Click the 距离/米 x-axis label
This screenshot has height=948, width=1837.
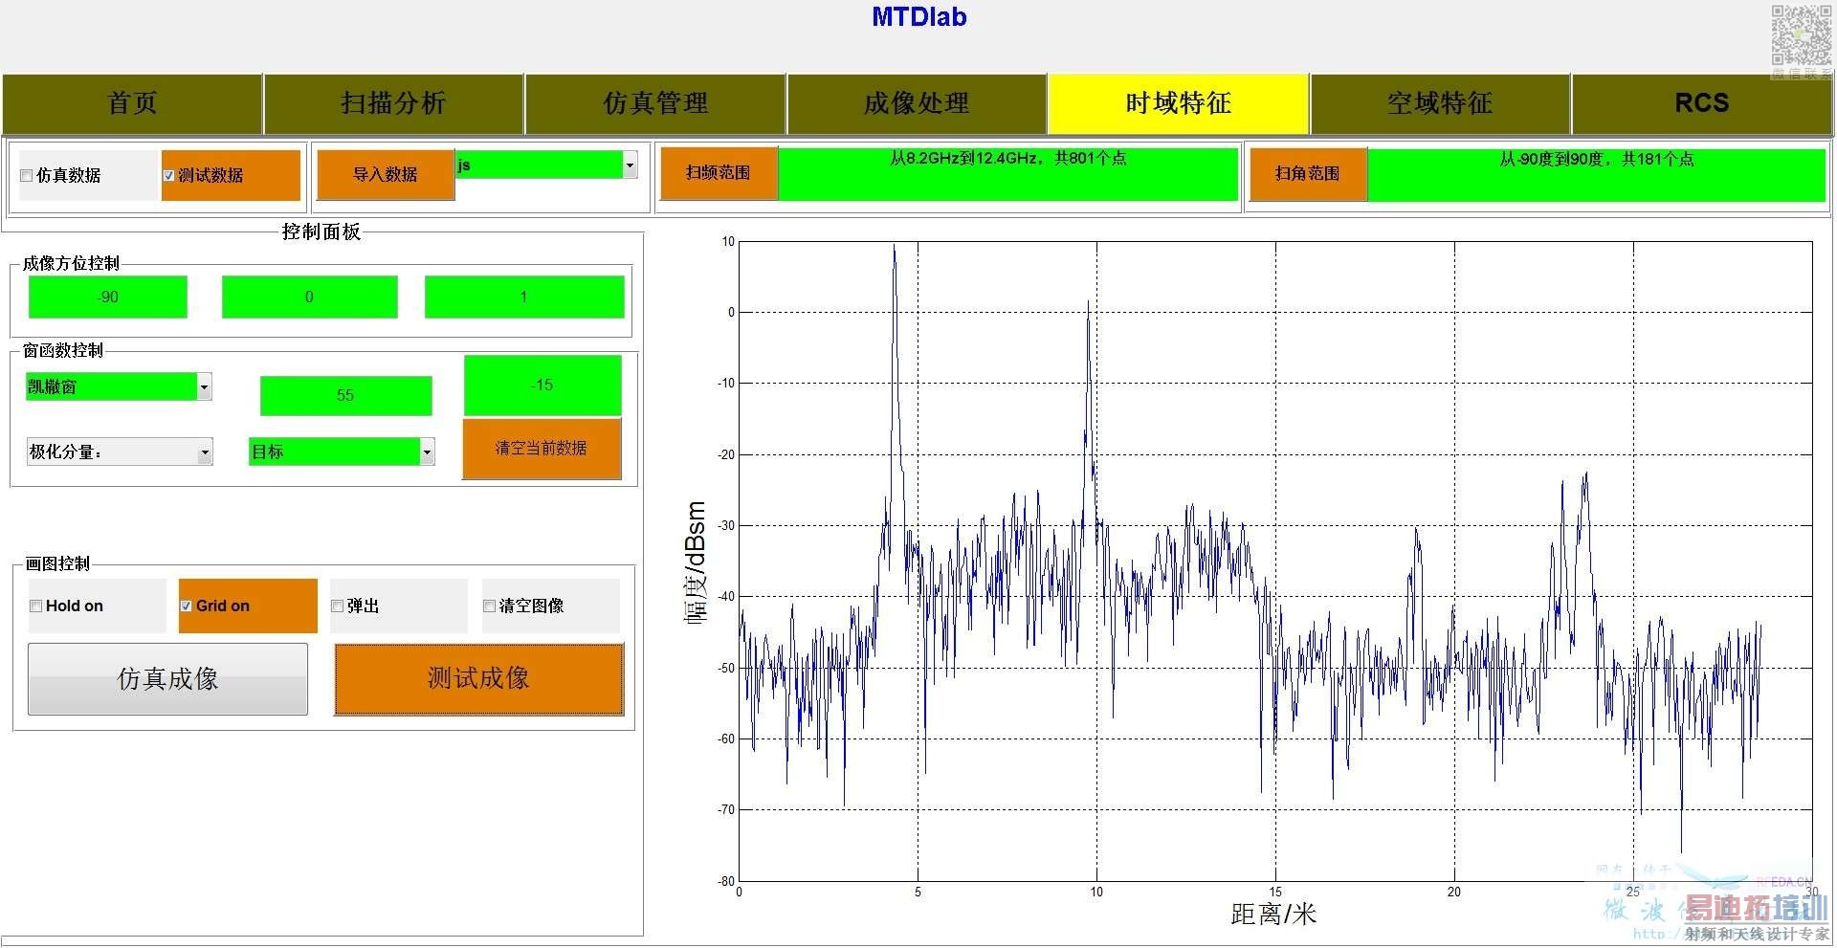coord(1273,915)
